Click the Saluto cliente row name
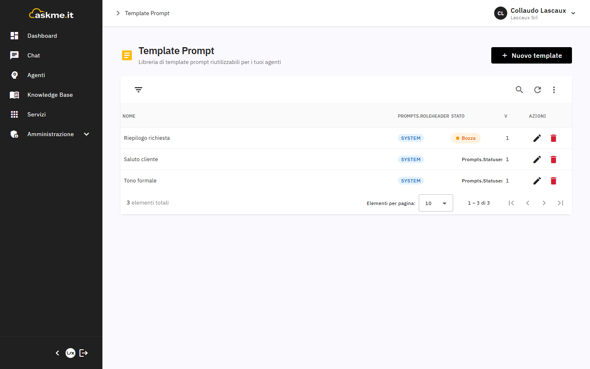Image resolution: width=590 pixels, height=369 pixels. pos(141,159)
